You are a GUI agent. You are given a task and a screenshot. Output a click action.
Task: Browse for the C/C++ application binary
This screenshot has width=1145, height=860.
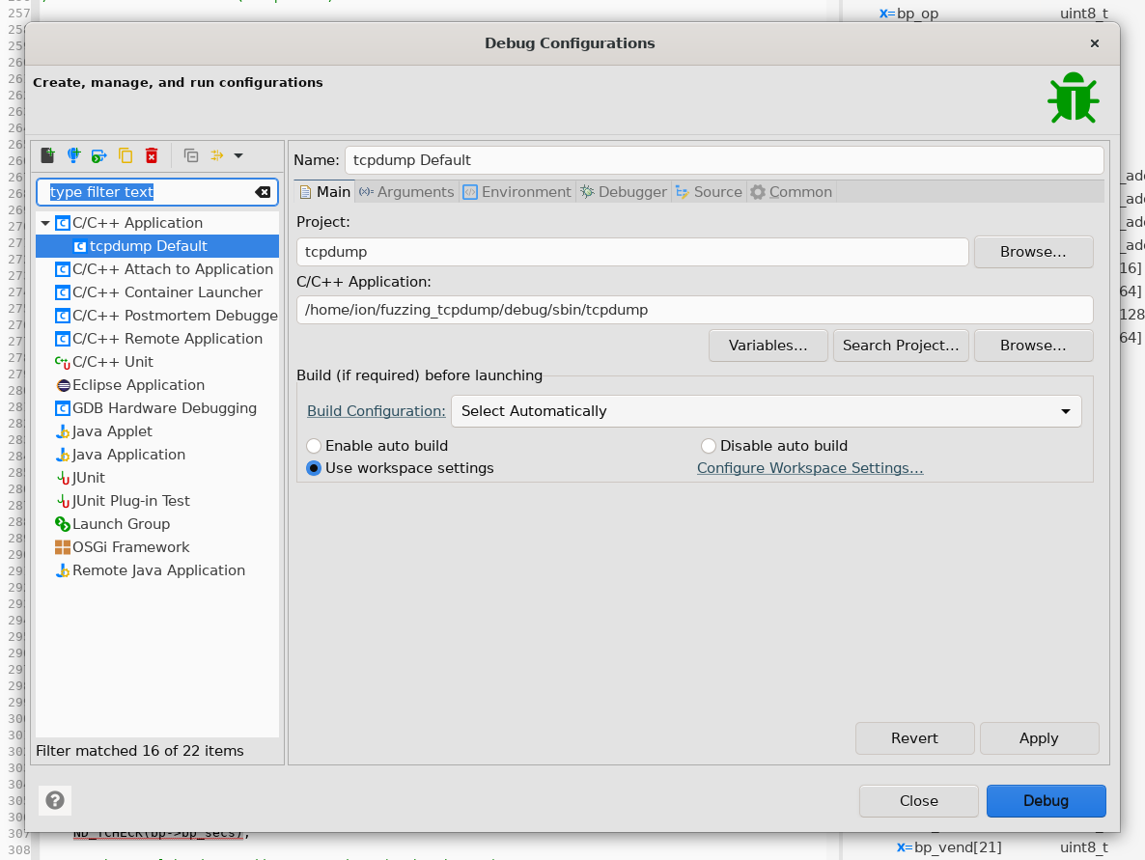pyautogui.click(x=1033, y=346)
